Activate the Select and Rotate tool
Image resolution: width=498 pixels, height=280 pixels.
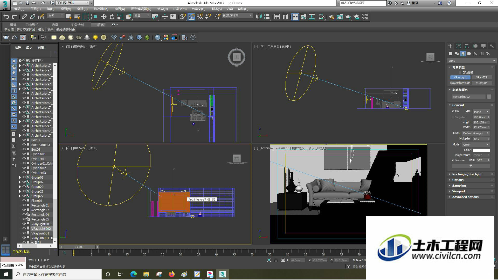112,17
